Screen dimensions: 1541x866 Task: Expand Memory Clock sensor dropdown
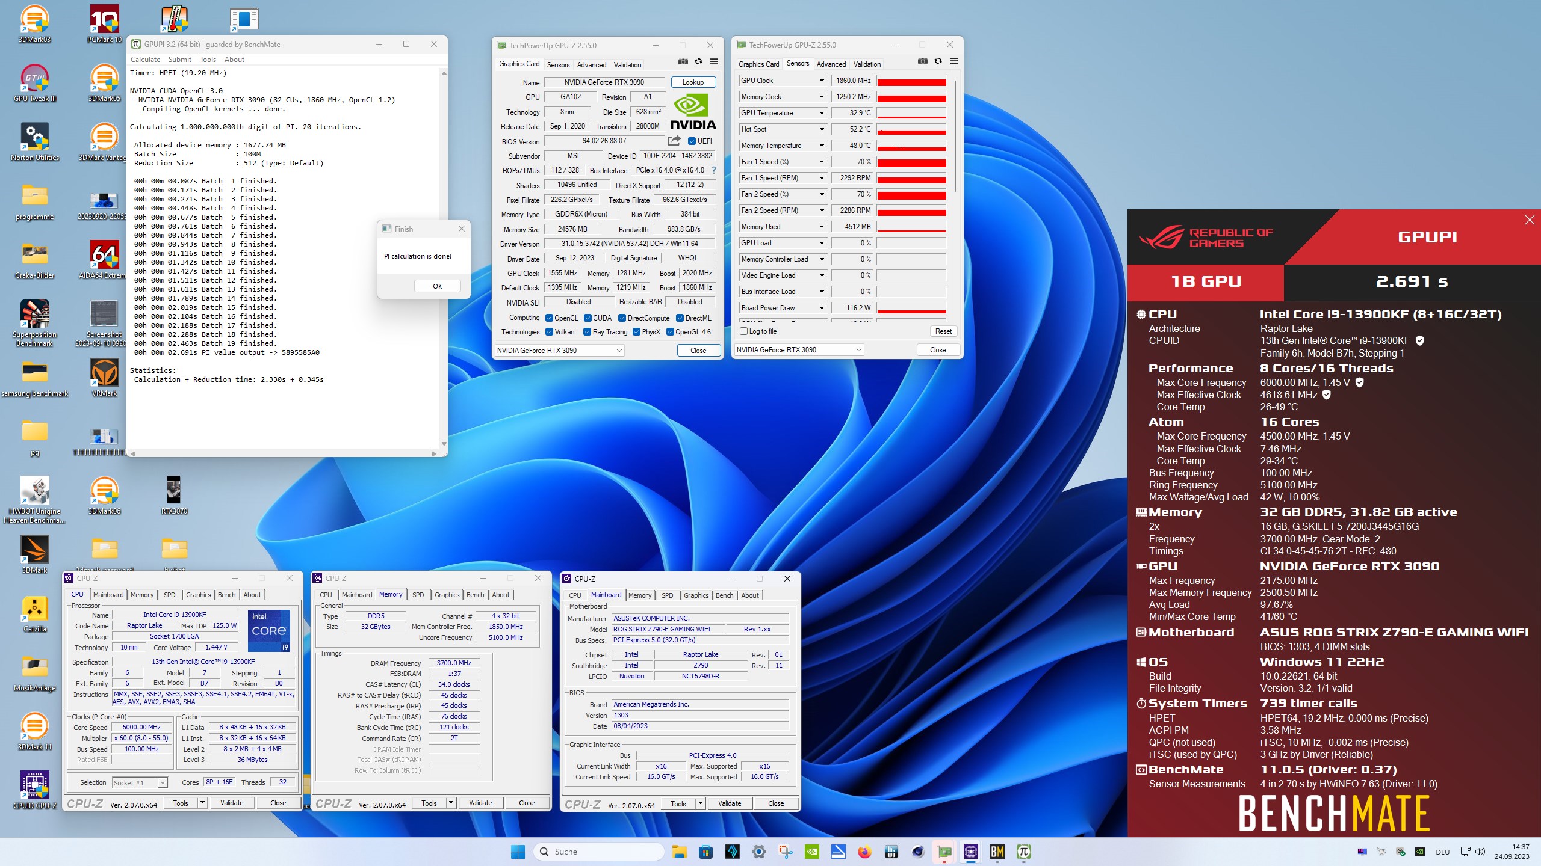coord(821,97)
